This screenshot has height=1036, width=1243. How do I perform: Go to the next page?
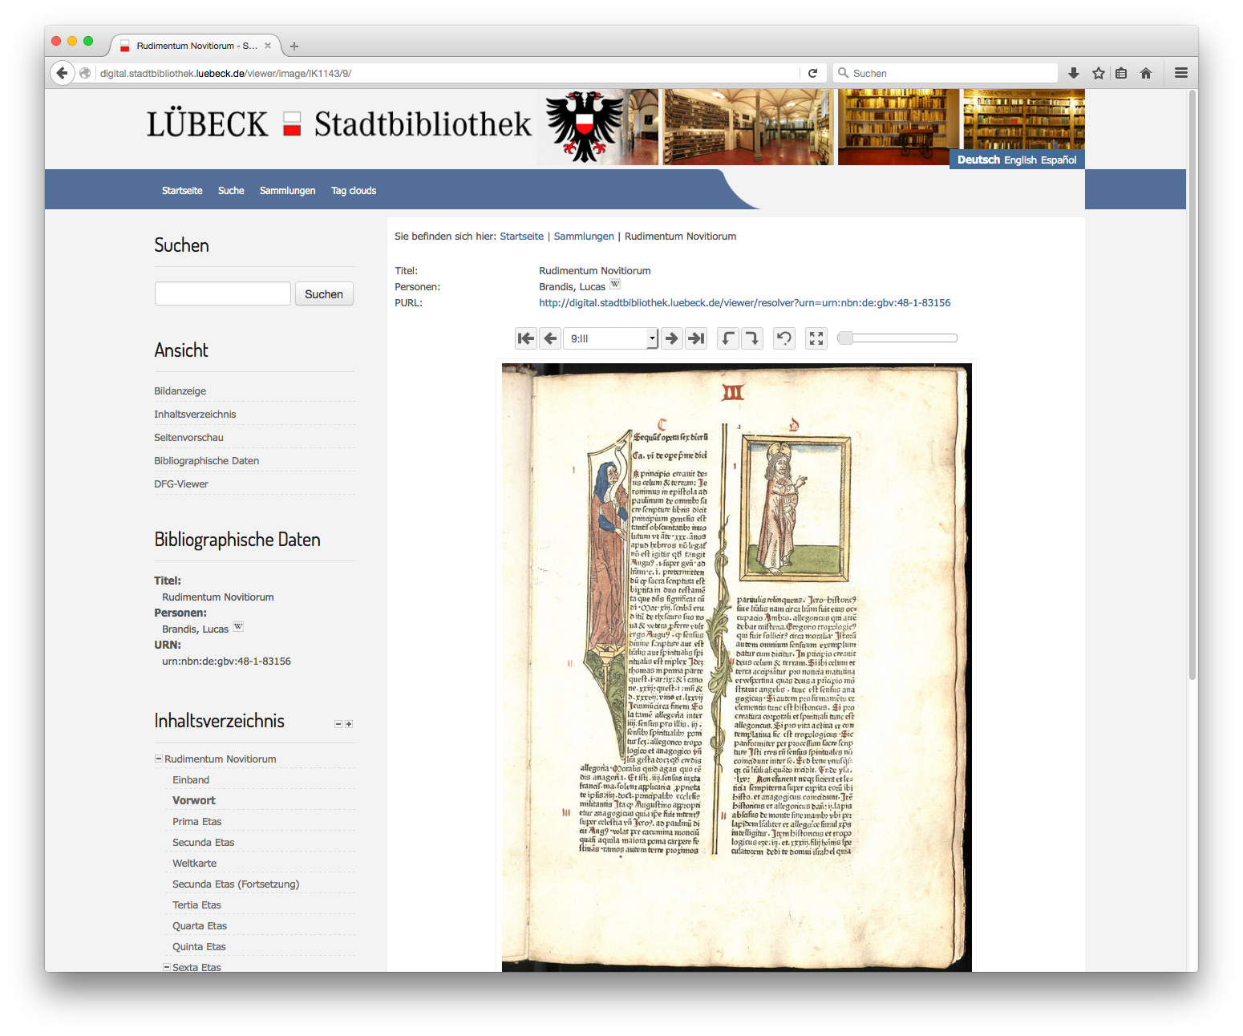pos(672,338)
